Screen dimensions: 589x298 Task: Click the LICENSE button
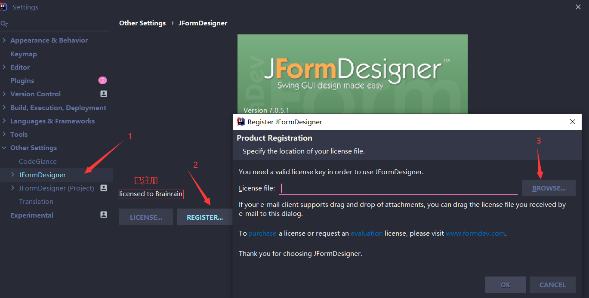146,217
